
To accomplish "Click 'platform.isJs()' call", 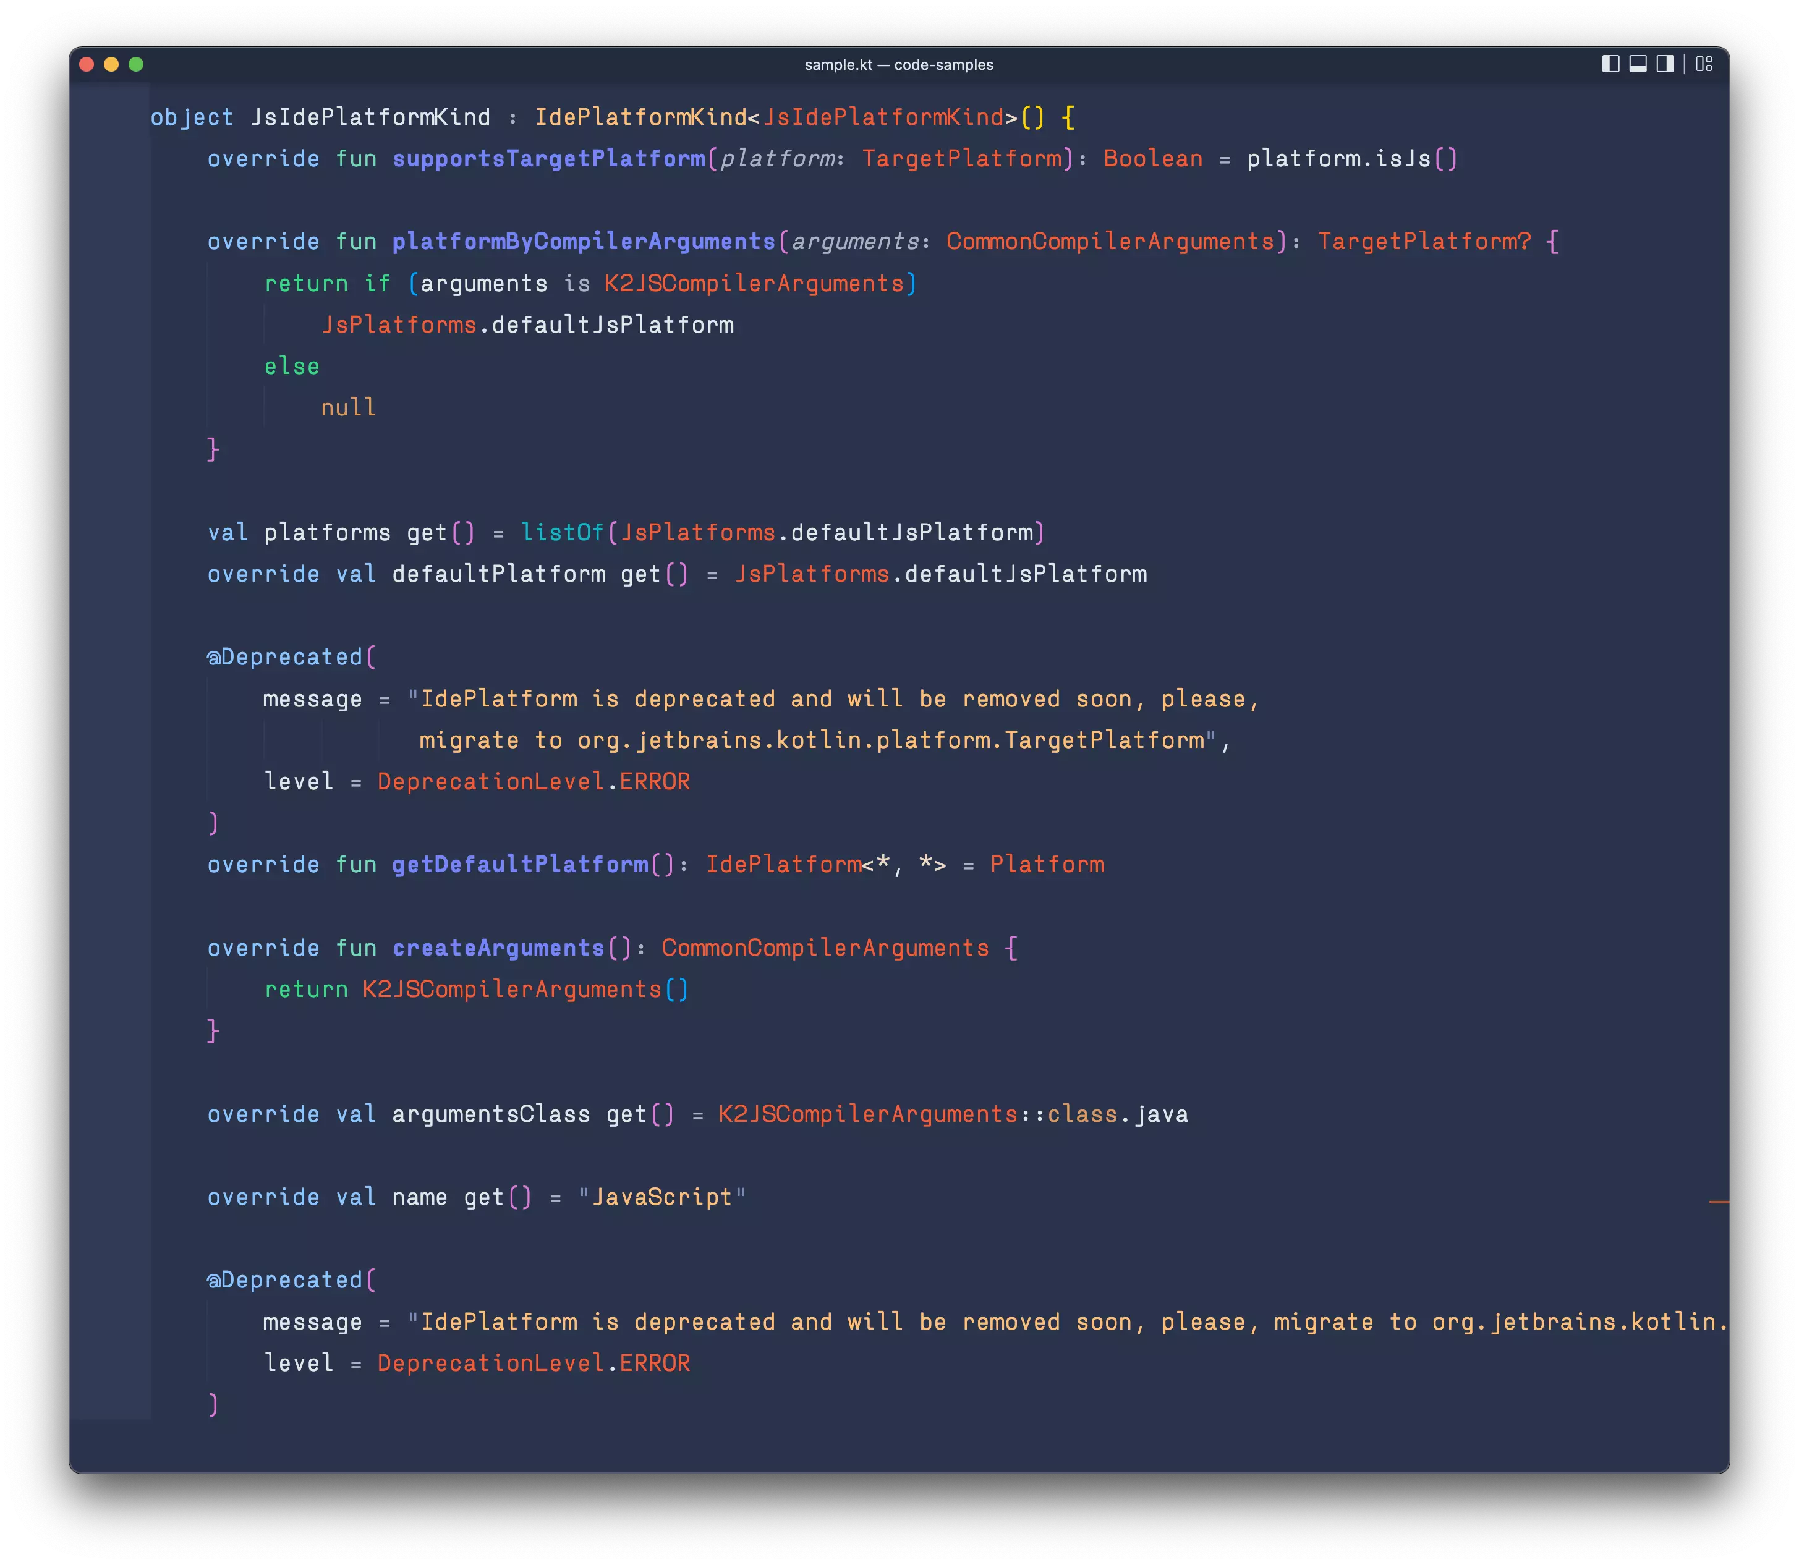I will (1352, 158).
